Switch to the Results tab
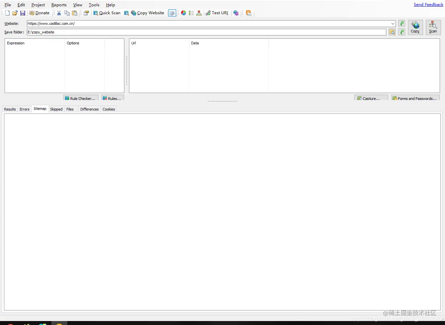Viewport: 445px width, 325px height. tap(10, 109)
